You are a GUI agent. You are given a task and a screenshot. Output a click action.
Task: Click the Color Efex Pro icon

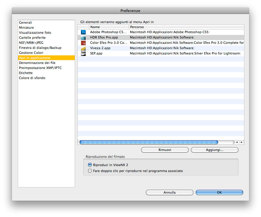(83, 43)
